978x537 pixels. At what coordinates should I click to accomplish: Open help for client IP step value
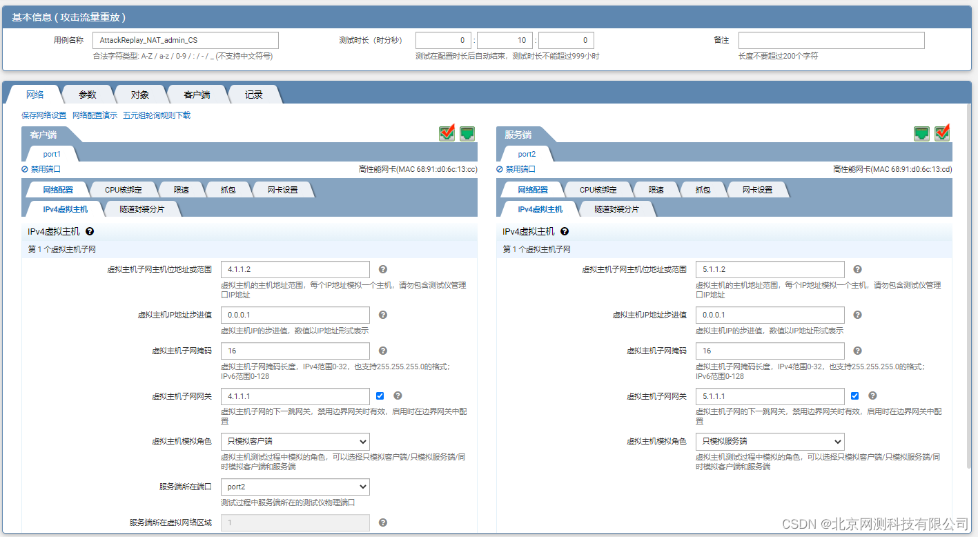pos(383,315)
